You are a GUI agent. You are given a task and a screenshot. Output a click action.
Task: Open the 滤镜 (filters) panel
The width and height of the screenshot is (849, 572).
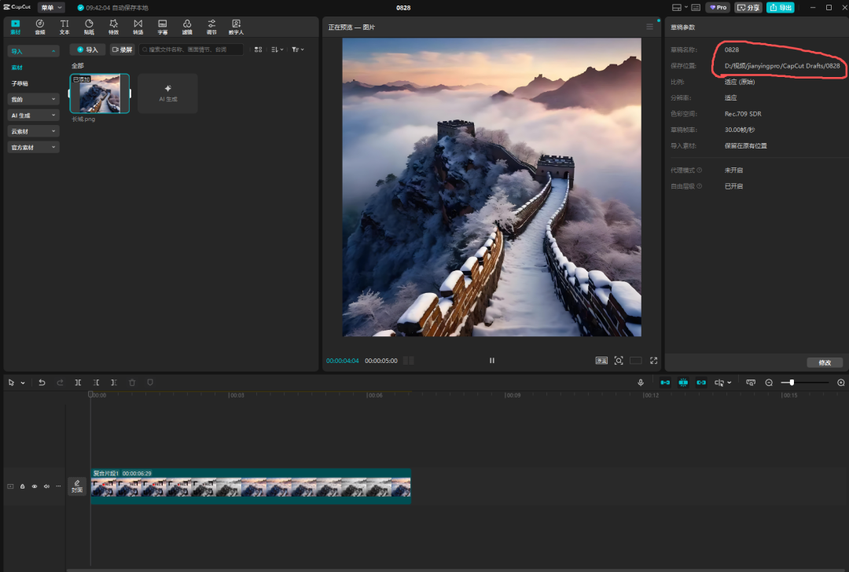[187, 27]
